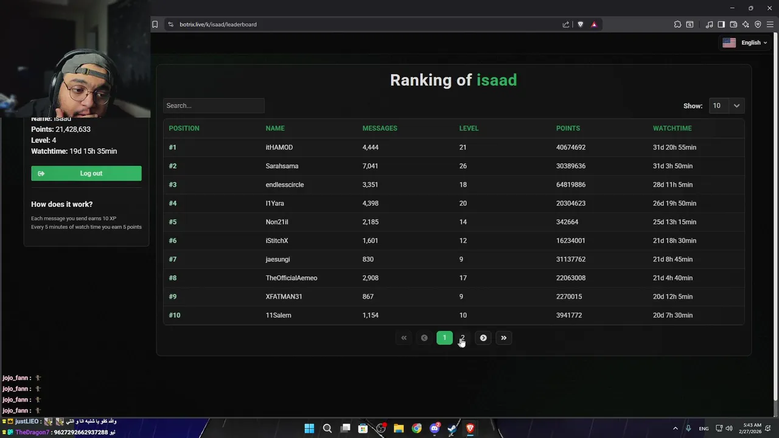Click the Brave VPN shield icon
Viewport: 779px width, 438px height.
tap(758, 24)
